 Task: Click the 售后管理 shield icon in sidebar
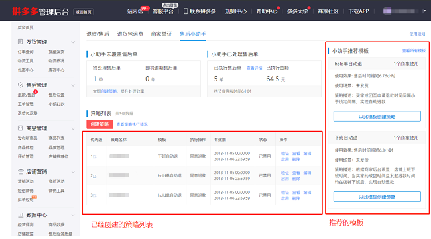(21, 85)
